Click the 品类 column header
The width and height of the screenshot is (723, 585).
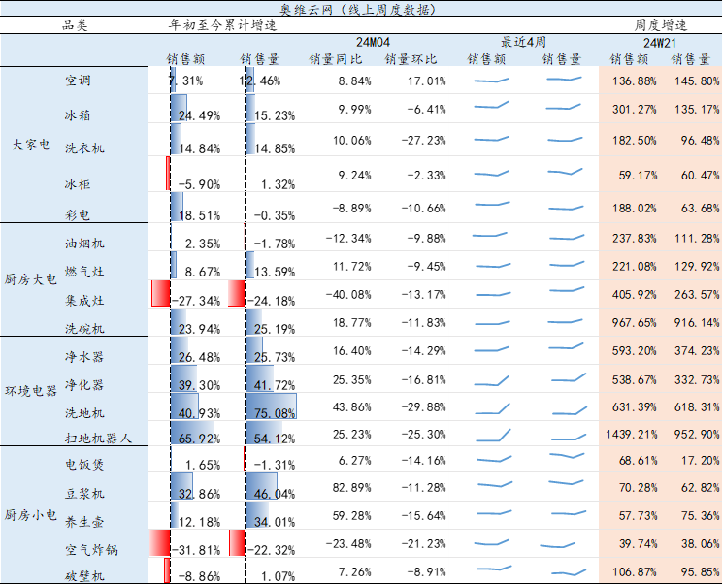click(75, 25)
